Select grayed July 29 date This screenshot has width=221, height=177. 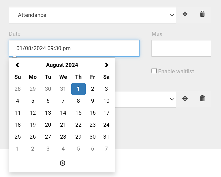(x=33, y=89)
